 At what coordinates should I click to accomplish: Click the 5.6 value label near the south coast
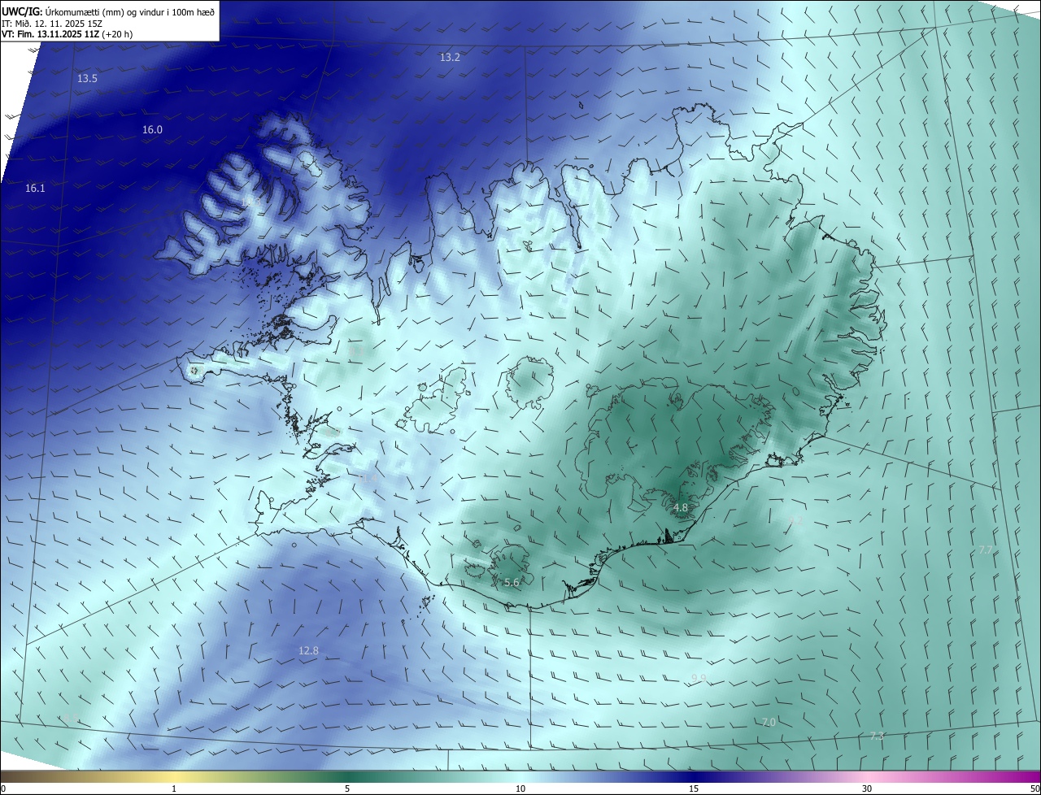pos(512,583)
